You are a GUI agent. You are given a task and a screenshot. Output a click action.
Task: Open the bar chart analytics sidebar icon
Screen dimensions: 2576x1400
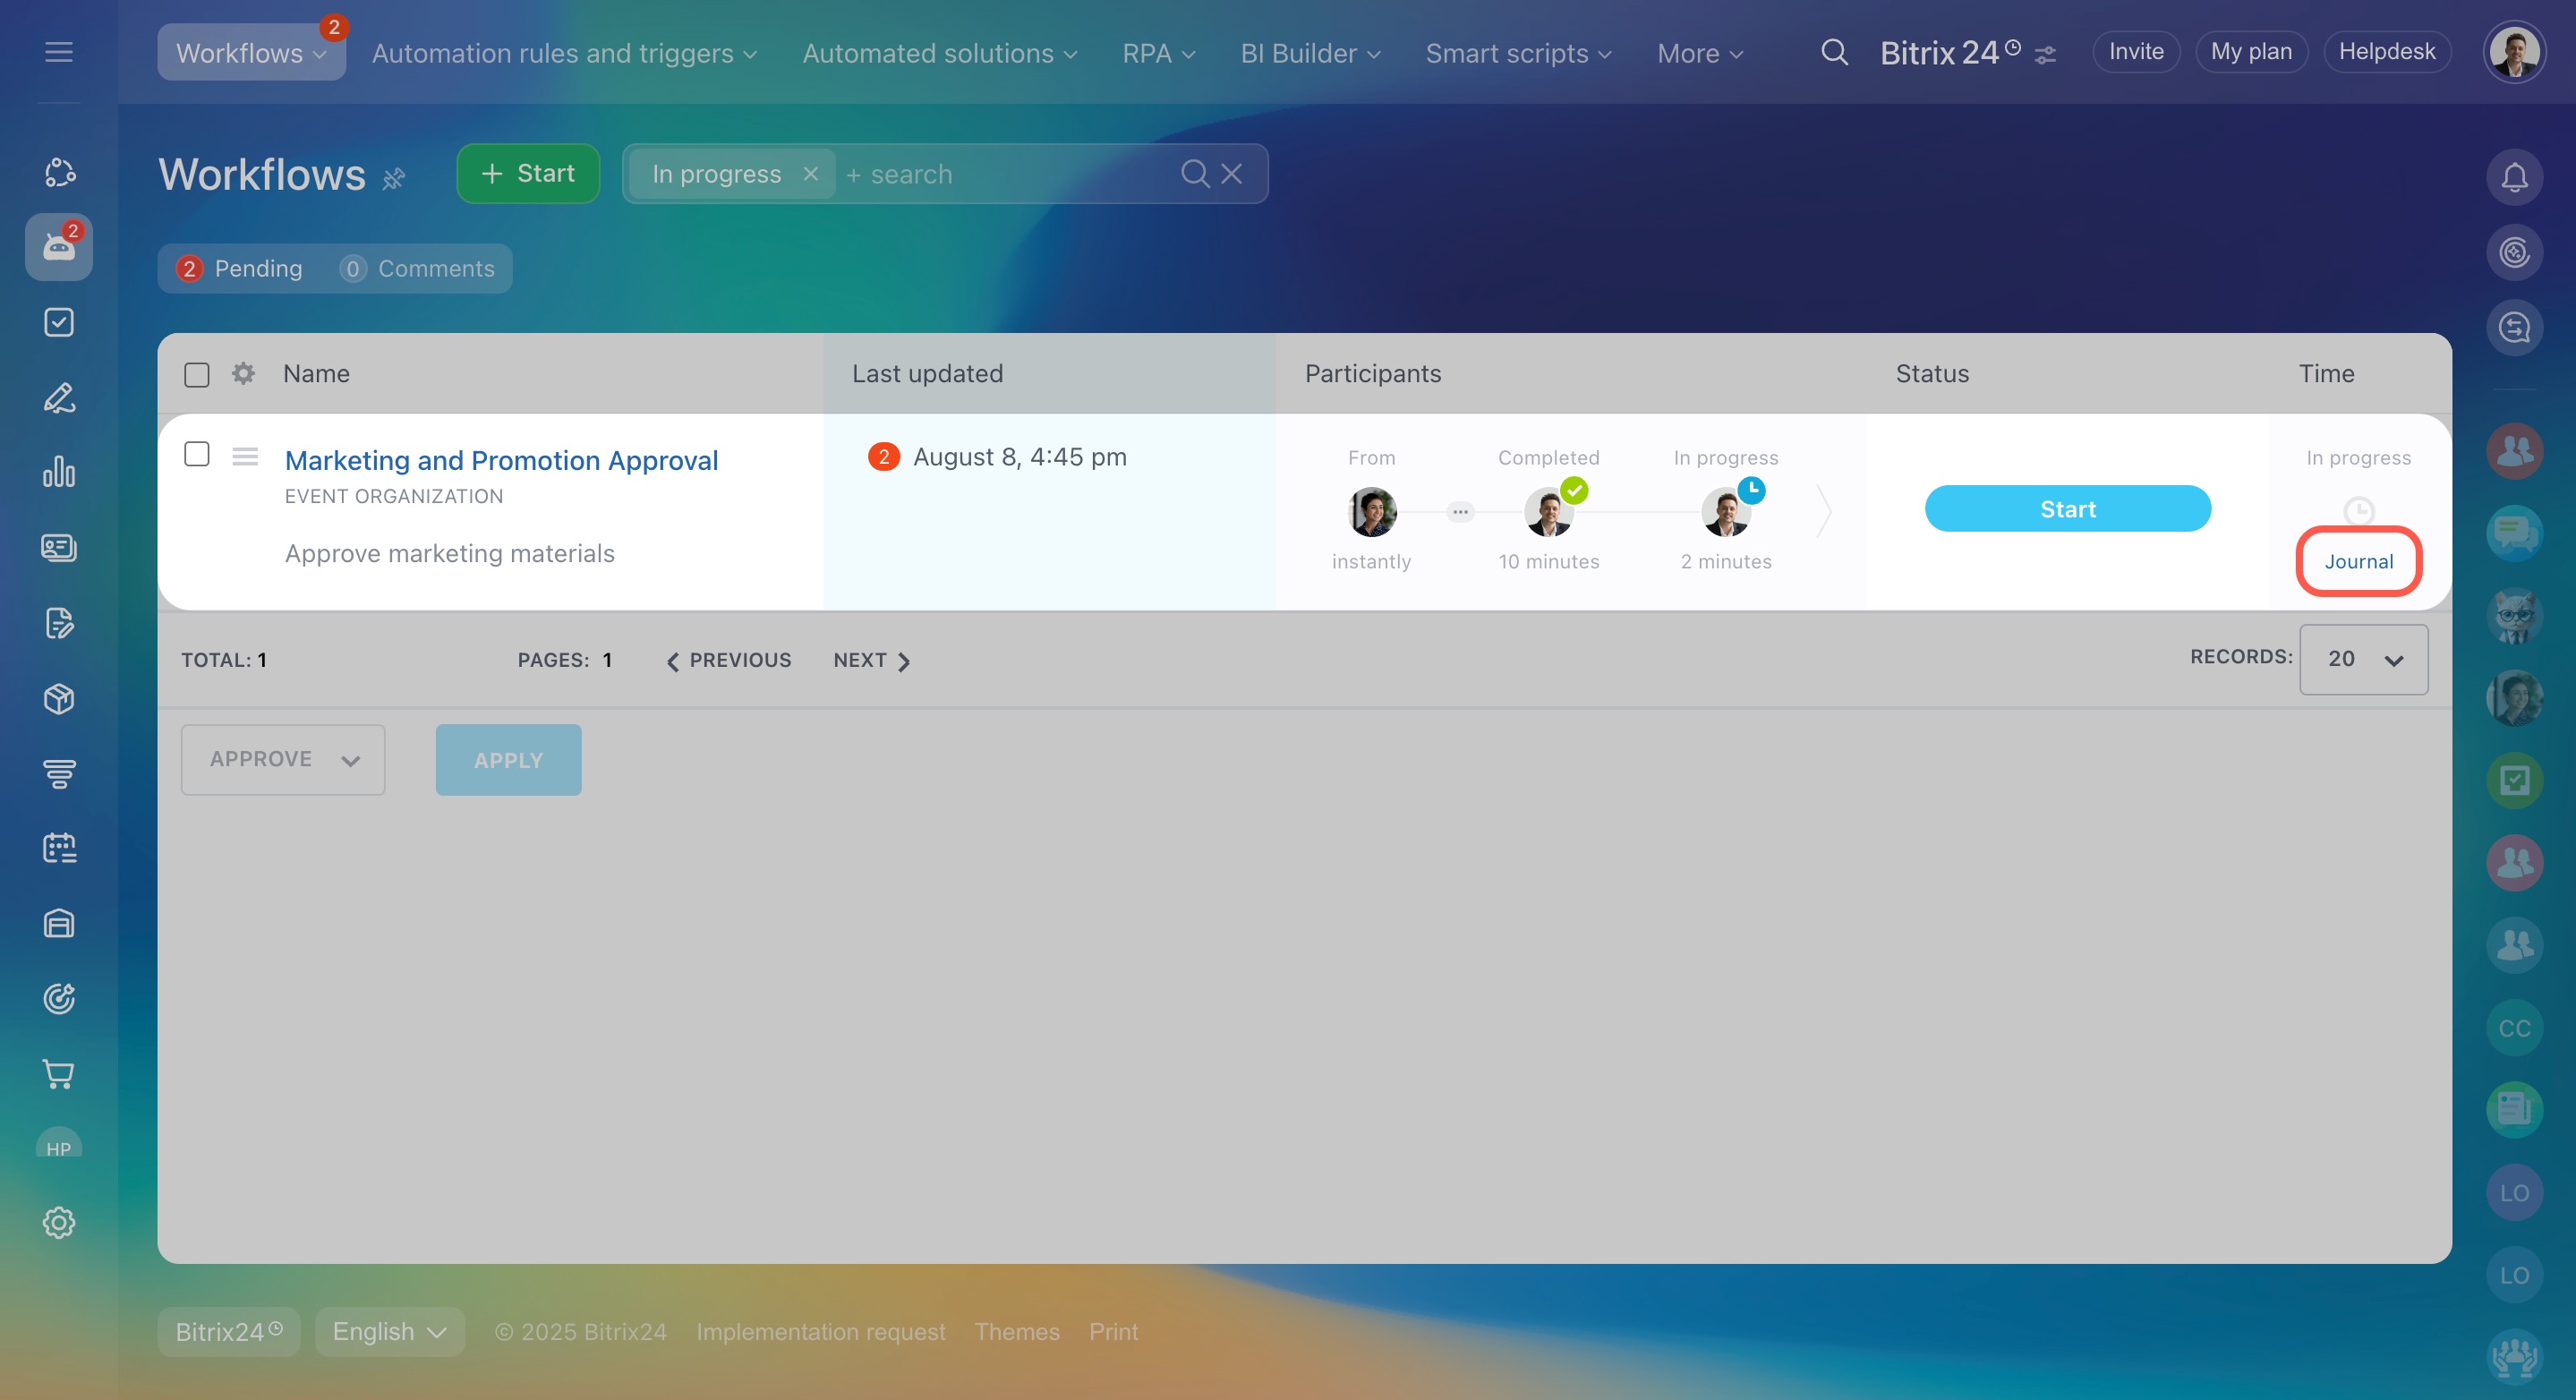coord(59,472)
